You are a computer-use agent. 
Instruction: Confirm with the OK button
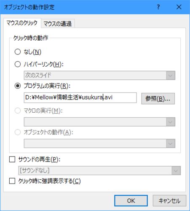(131, 201)
